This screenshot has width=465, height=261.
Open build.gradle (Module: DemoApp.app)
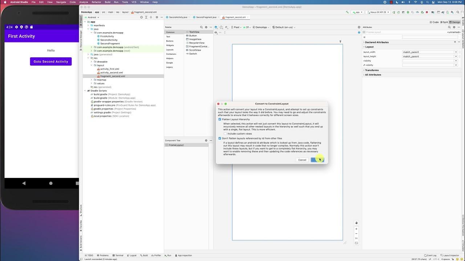(114, 98)
